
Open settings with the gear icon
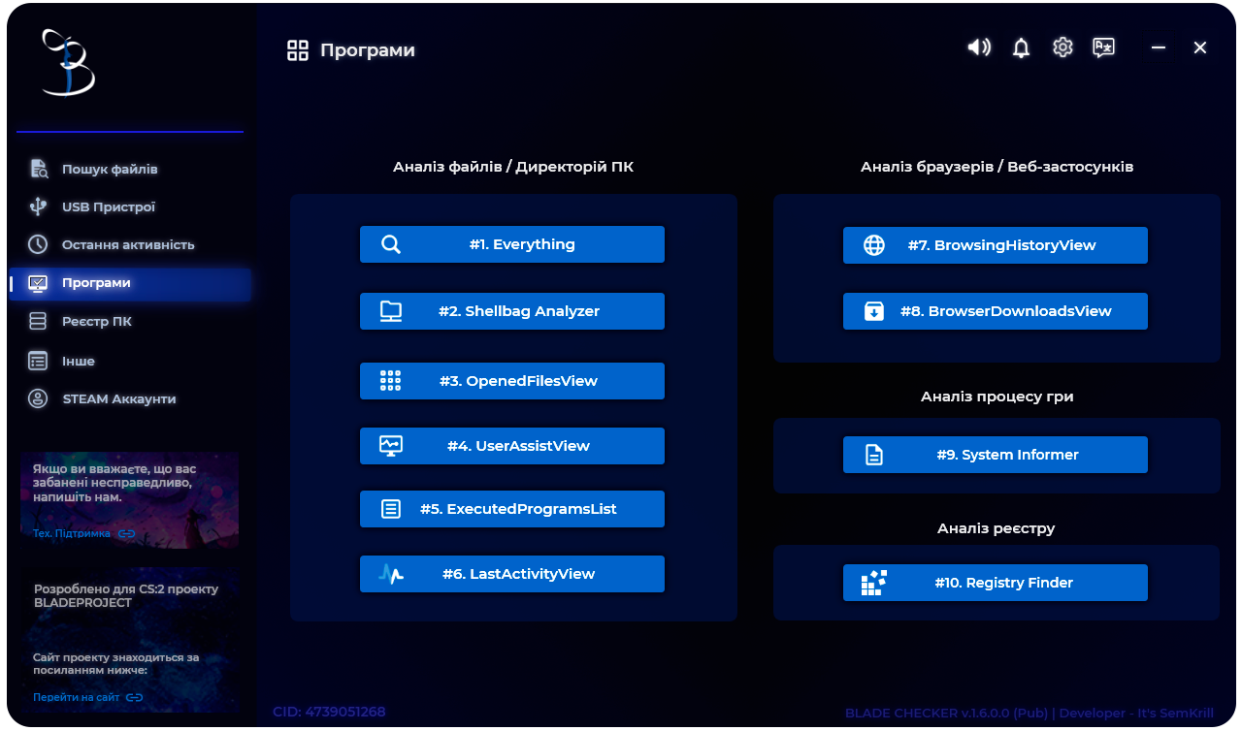coord(1062,48)
